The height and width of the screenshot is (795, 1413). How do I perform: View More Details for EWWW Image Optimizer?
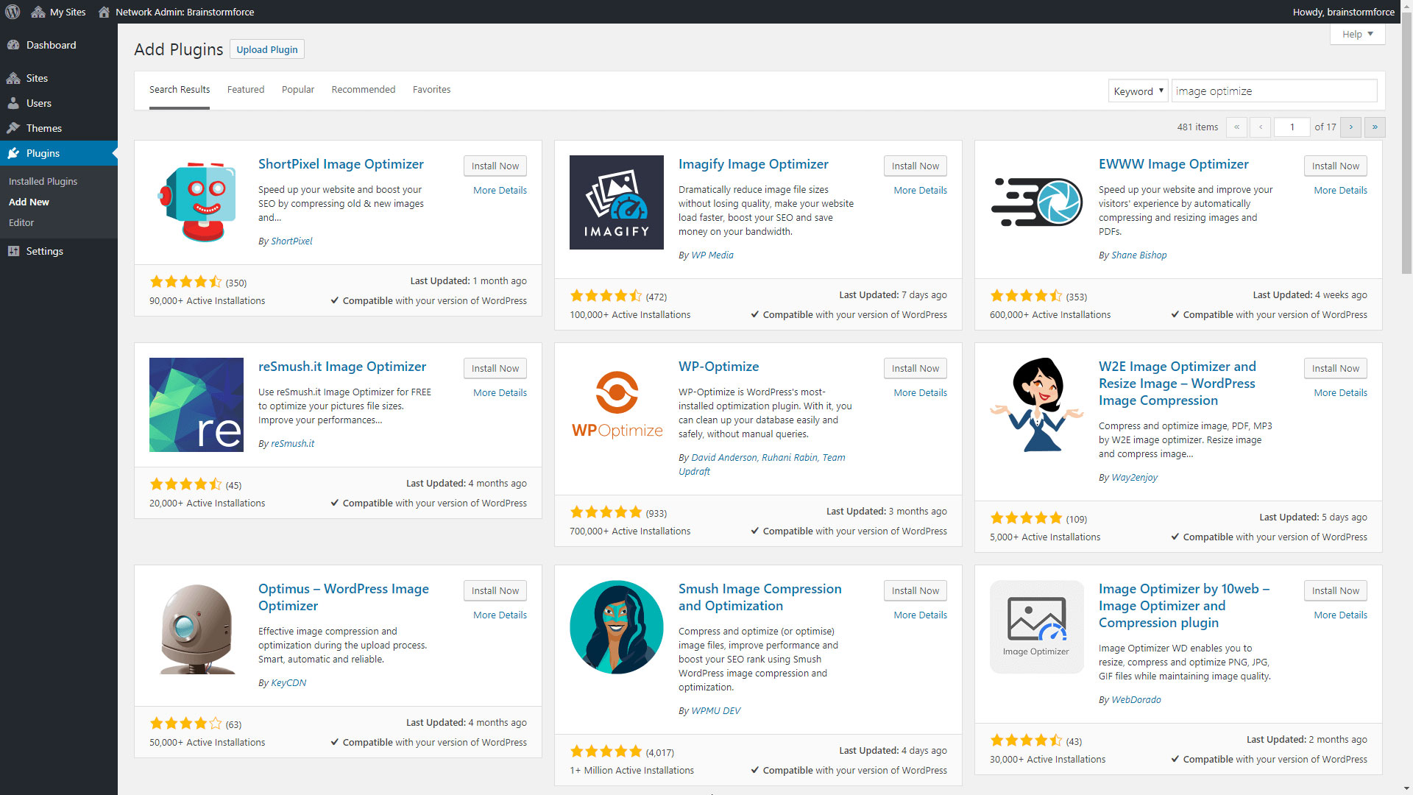1339,190
